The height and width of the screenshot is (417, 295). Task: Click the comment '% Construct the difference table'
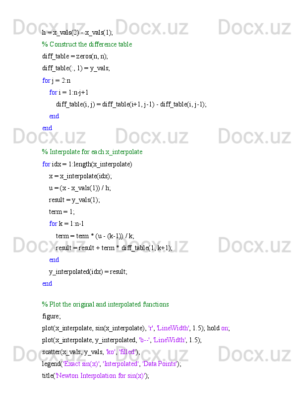point(87,45)
